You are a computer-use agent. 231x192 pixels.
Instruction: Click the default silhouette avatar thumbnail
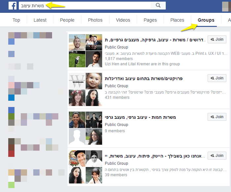tap(77, 137)
